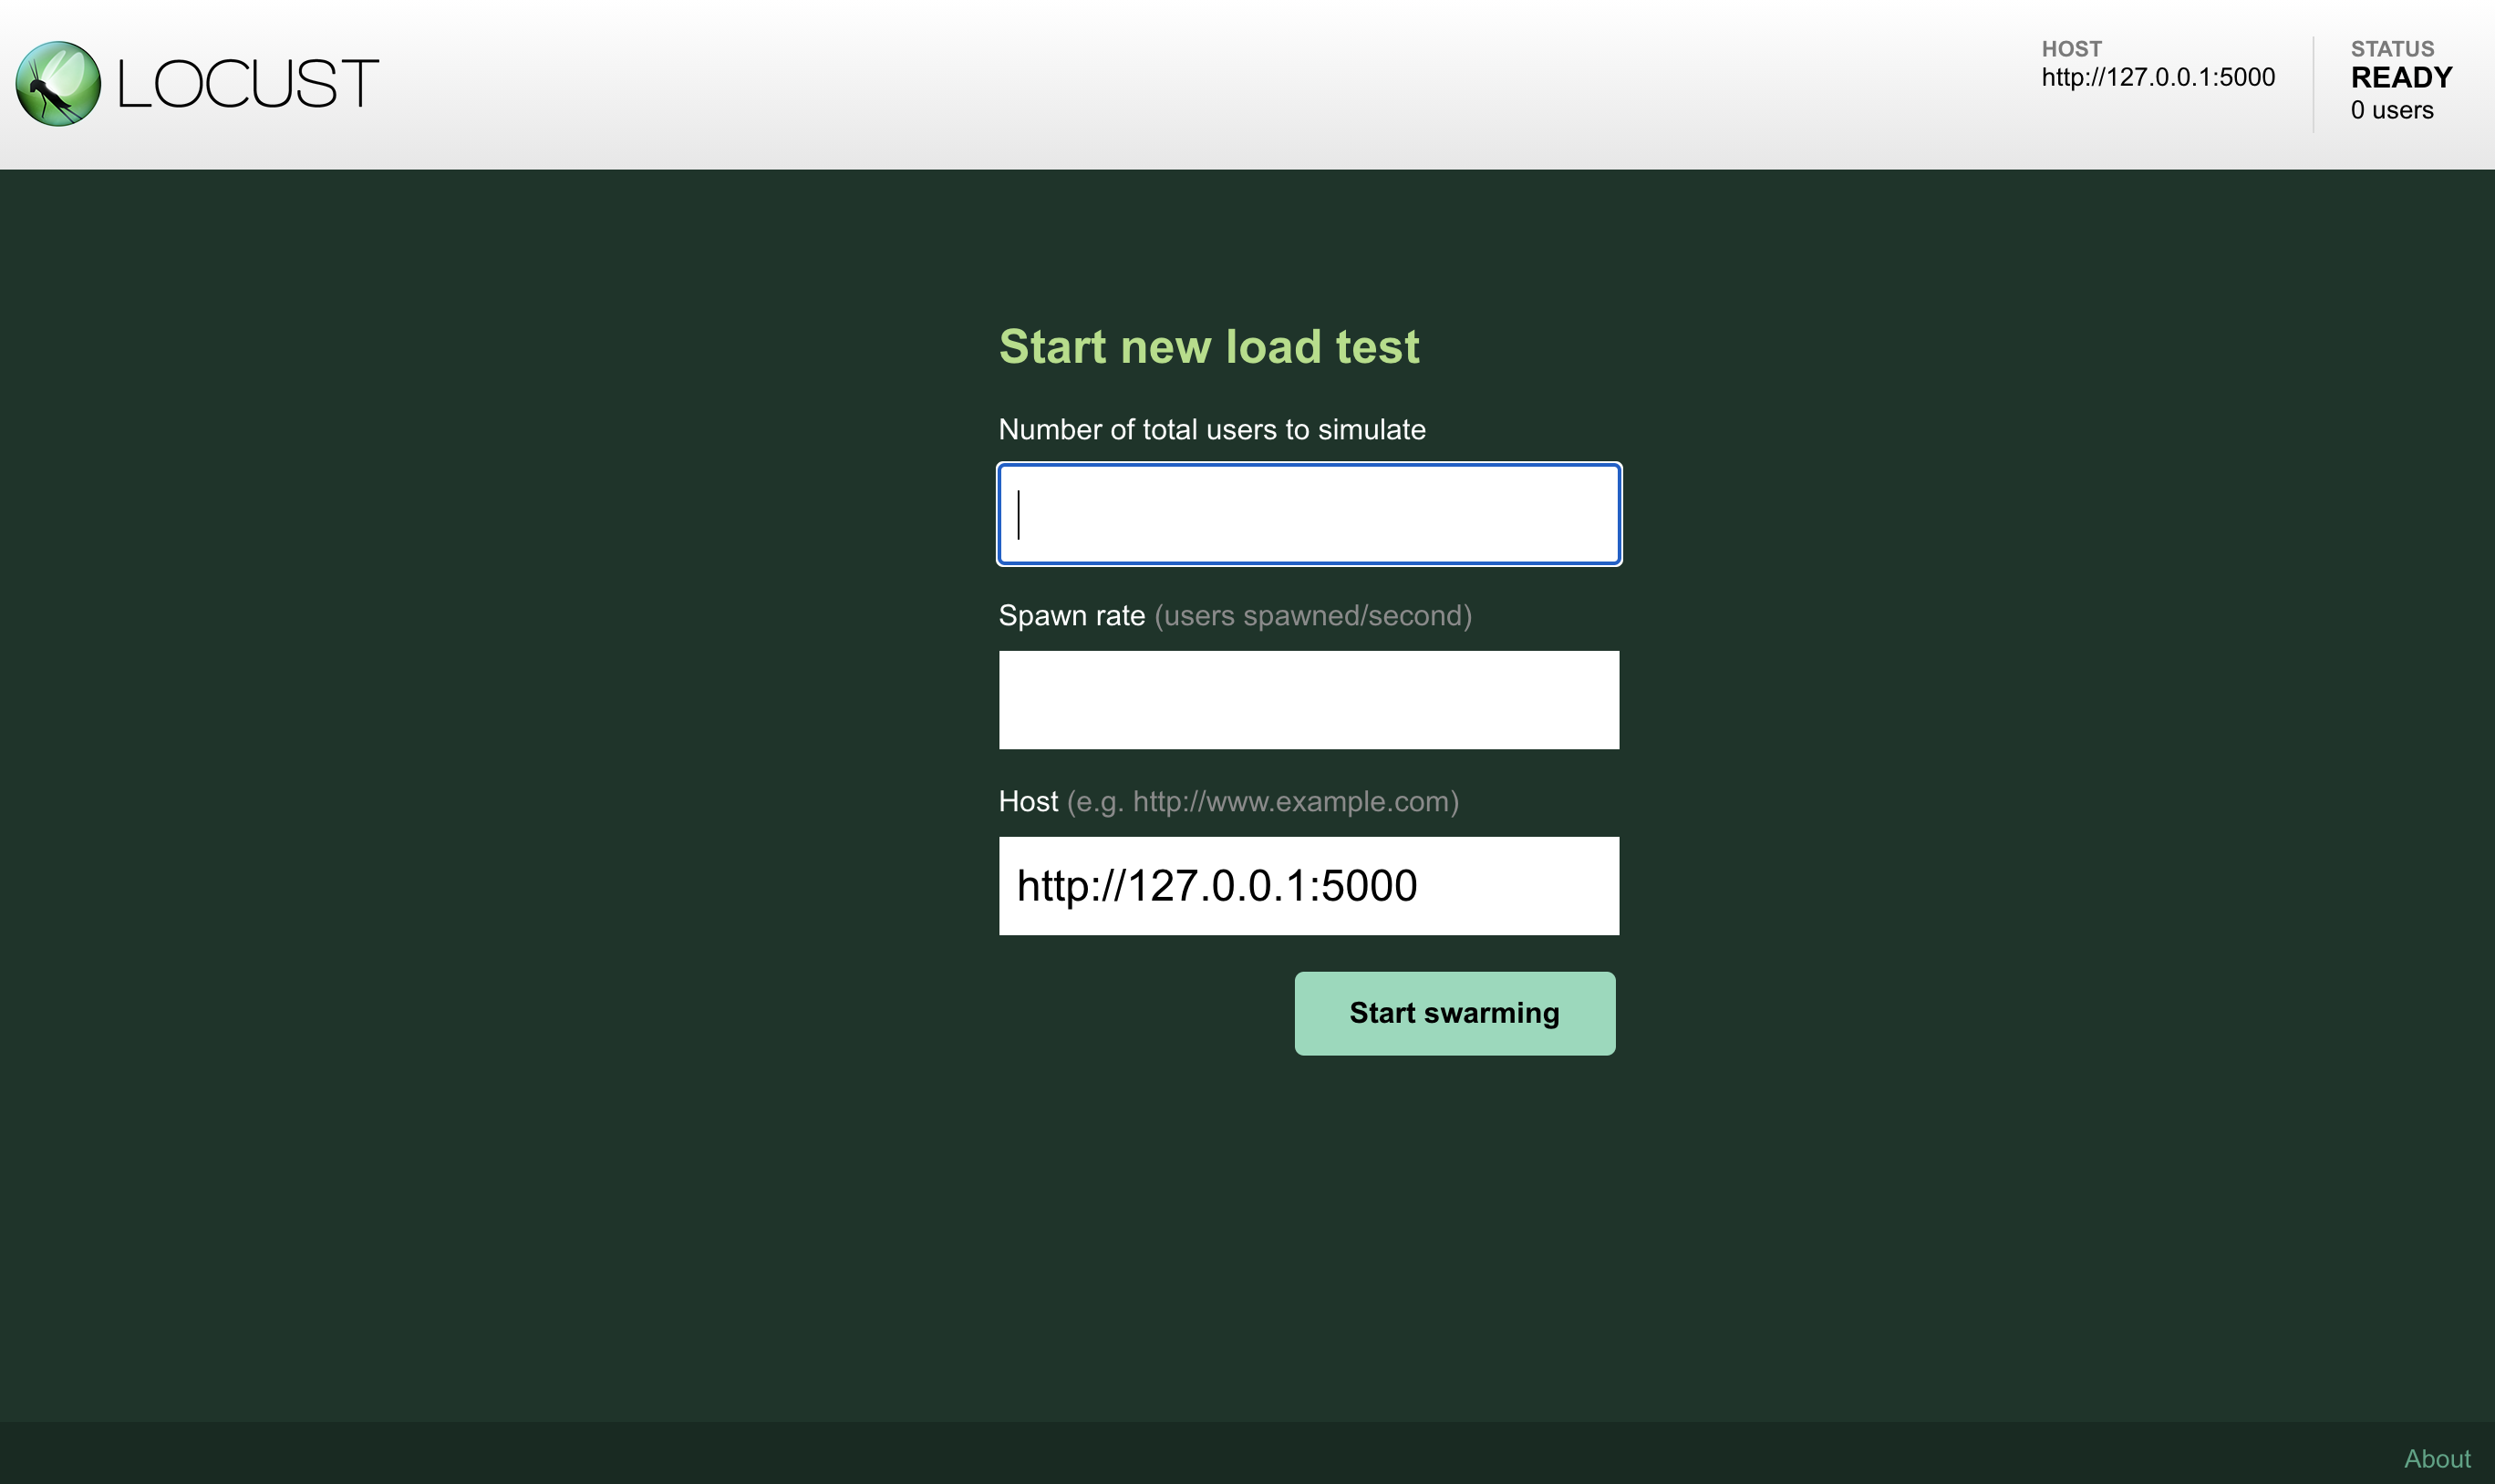Click the divider between HOST and STATUS
2495x1484 pixels.
point(2313,84)
